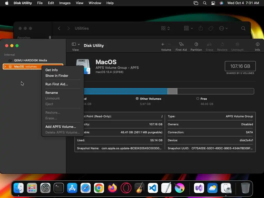This screenshot has height=198, width=264.
Task: Click the Other Volumes legend swatch
Action: [x=137, y=98]
